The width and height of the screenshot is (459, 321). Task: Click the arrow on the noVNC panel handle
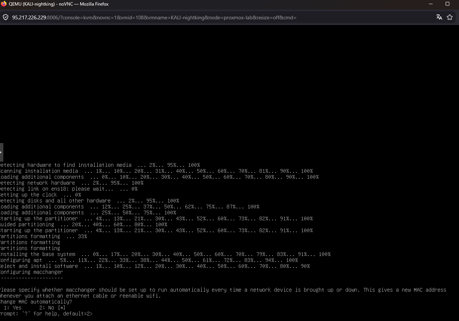click(x=1, y=152)
